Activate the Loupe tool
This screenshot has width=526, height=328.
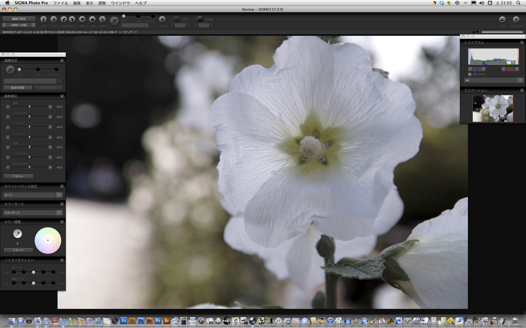pos(200,19)
